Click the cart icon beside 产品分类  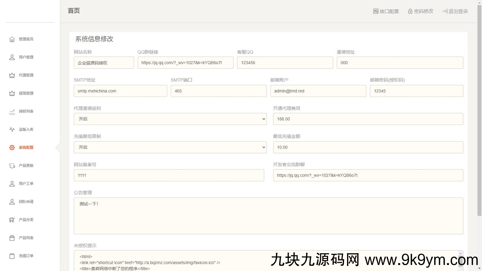coord(12,220)
